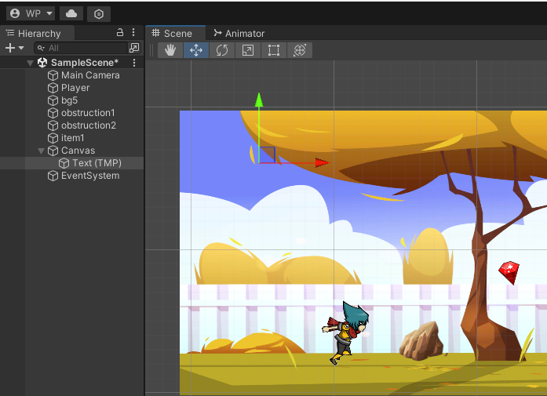This screenshot has height=396, width=547.
Task: Select the Rotate tool
Action: click(x=222, y=50)
